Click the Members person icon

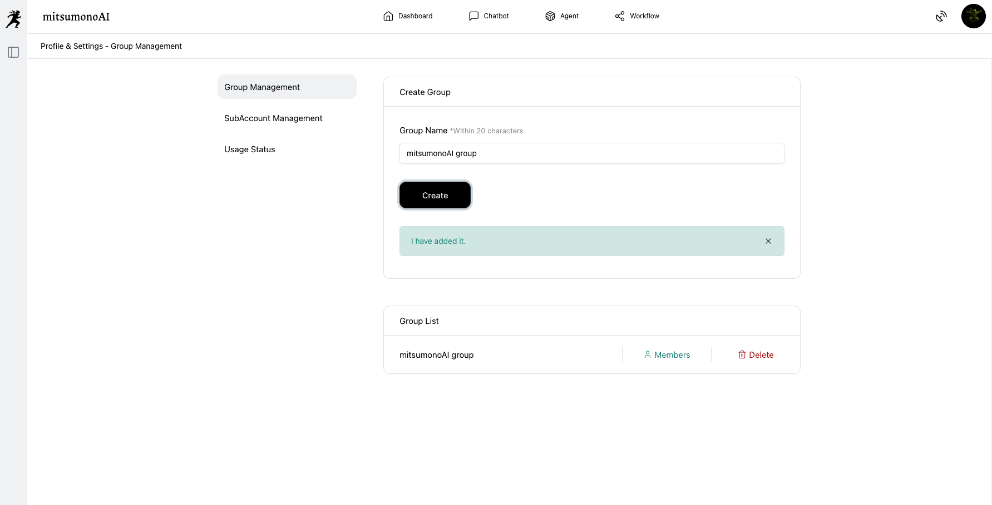pos(648,354)
